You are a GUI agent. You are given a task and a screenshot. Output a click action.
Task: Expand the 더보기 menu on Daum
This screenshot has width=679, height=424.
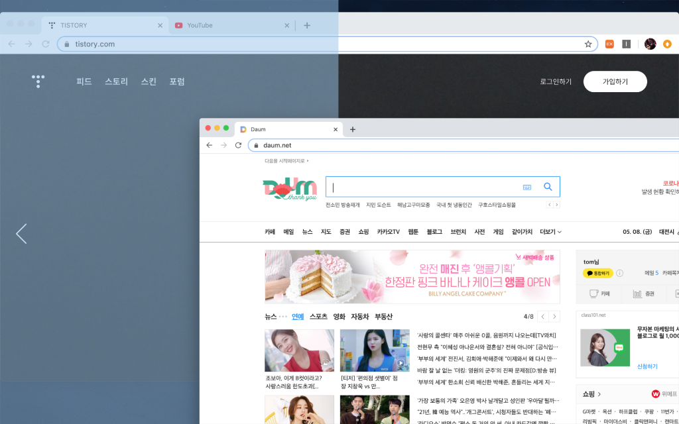pyautogui.click(x=550, y=232)
